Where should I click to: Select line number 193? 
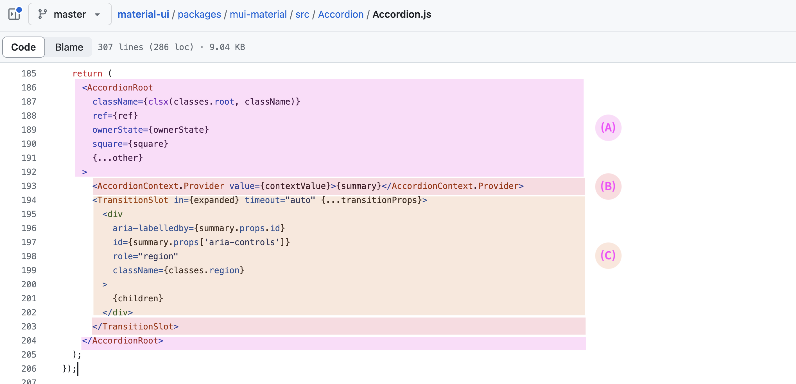click(29, 186)
